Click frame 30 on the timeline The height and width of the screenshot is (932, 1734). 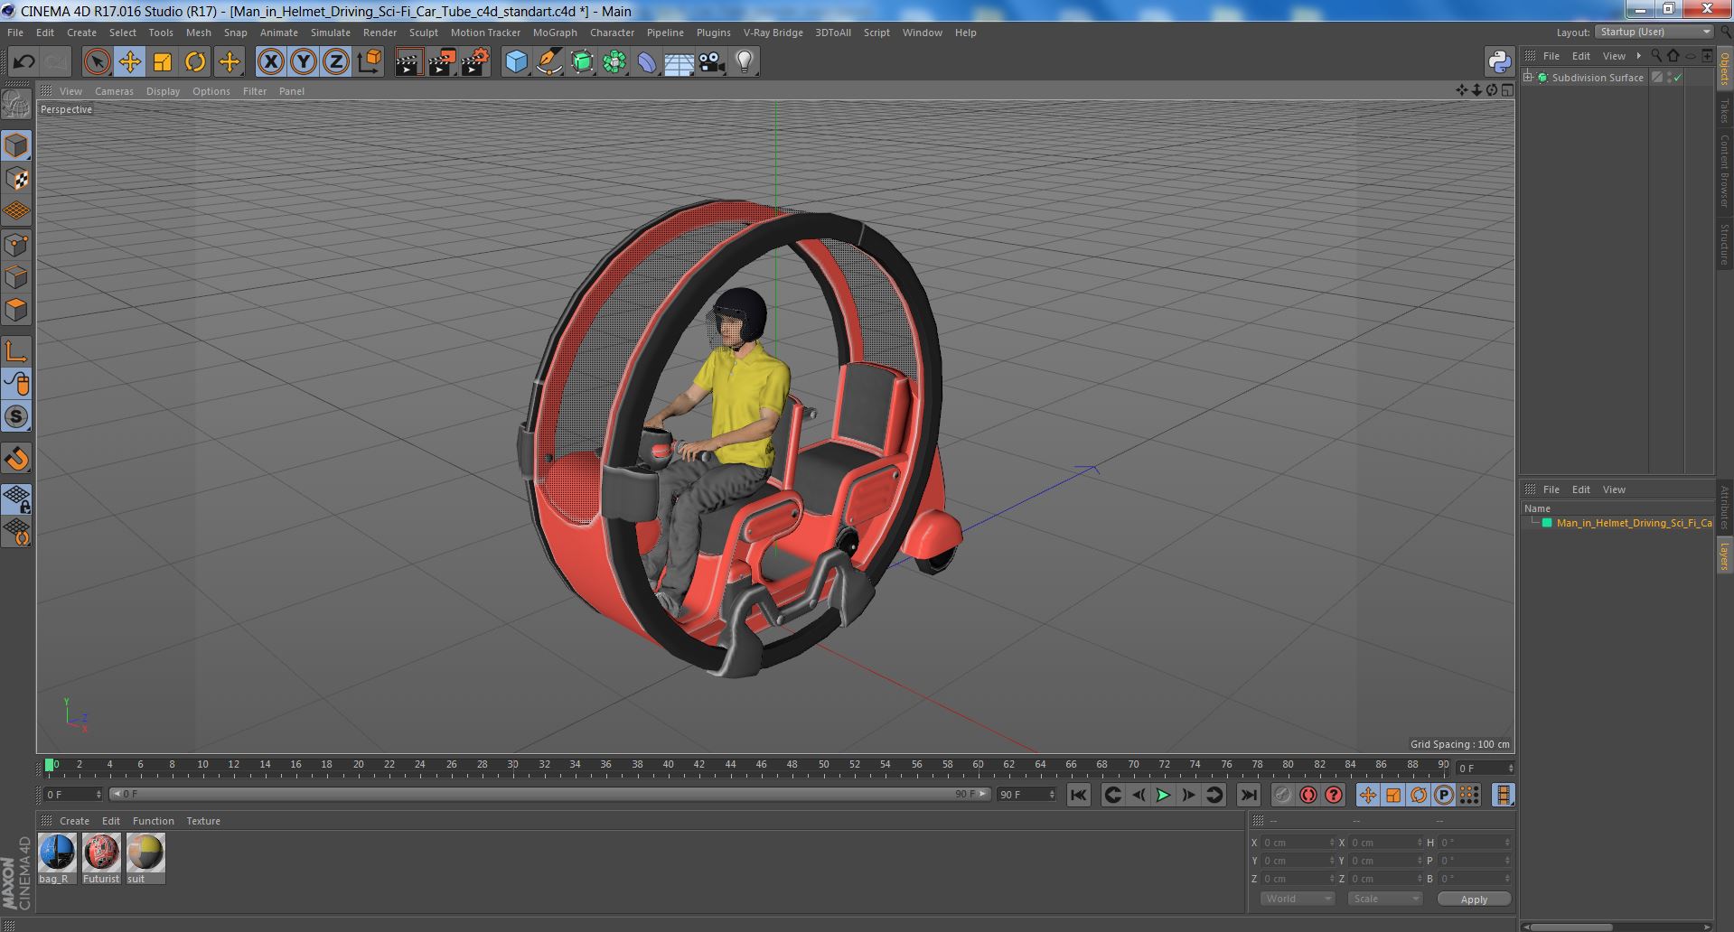point(512,767)
